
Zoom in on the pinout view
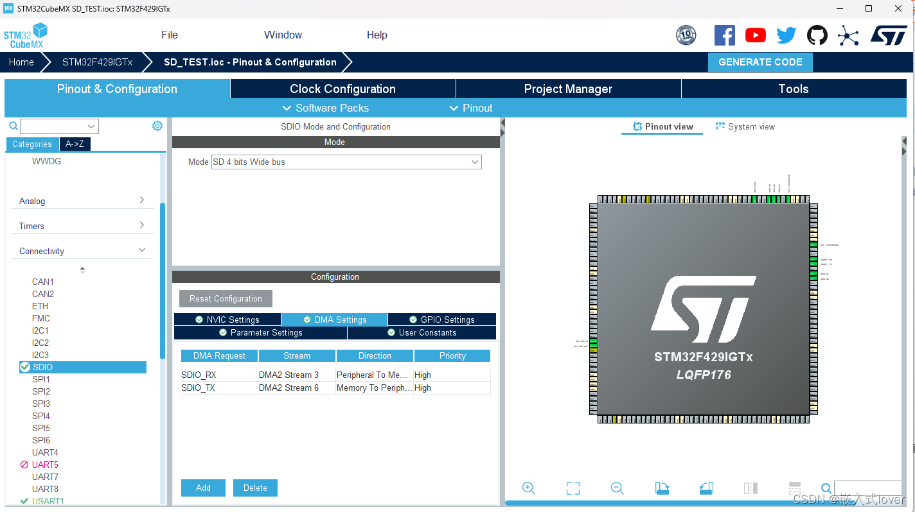(x=529, y=488)
